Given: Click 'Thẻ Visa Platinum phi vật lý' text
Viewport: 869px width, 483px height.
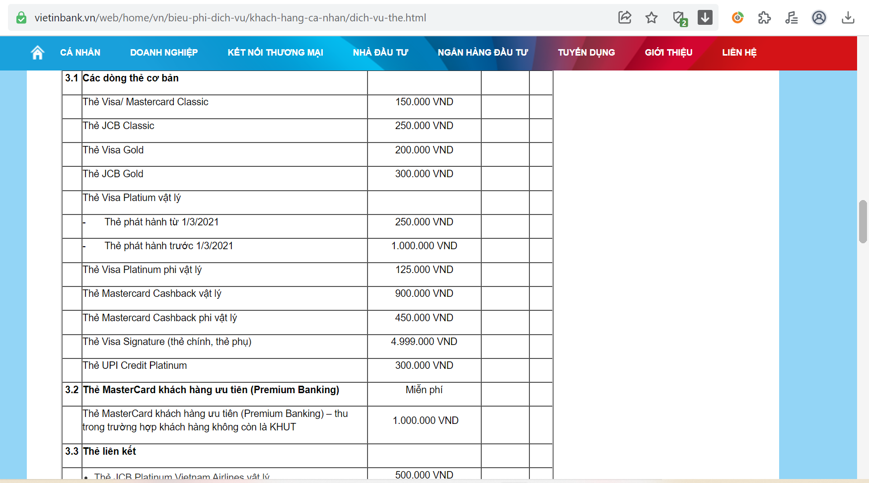Looking at the screenshot, I should 142,270.
